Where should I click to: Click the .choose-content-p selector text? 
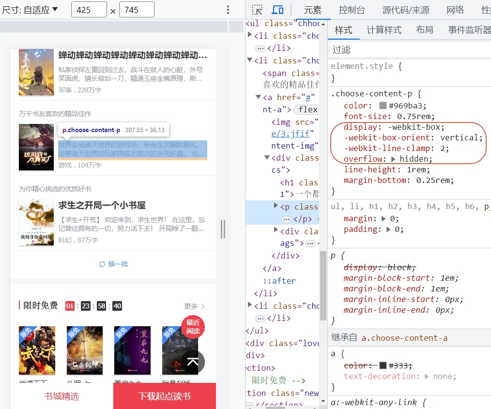371,93
